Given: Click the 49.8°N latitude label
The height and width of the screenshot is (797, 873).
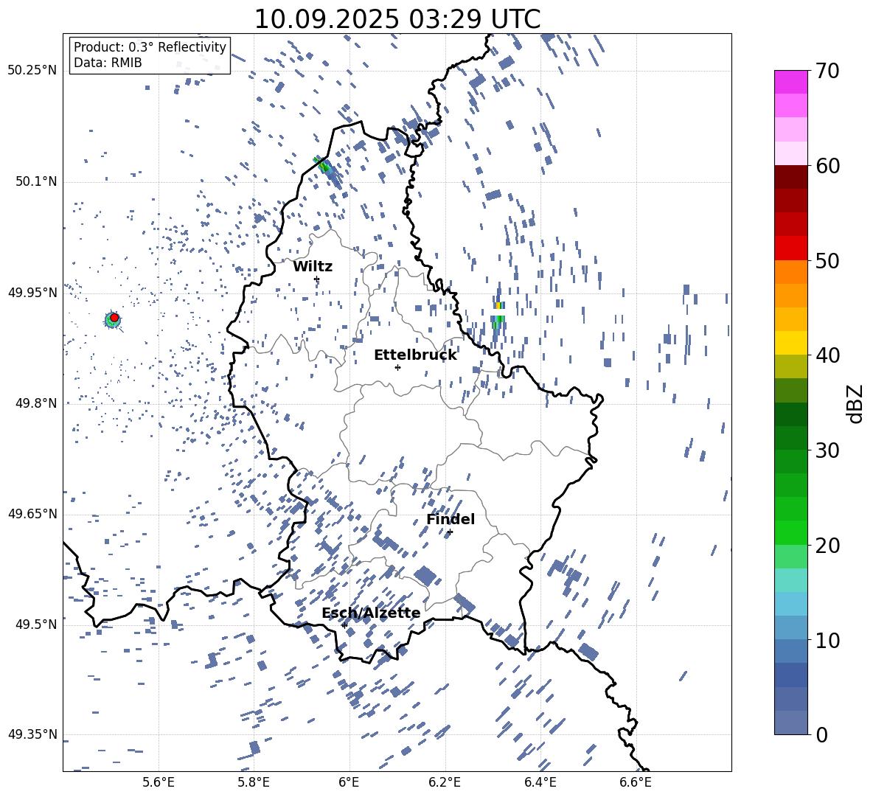Looking at the screenshot, I should click(x=36, y=403).
